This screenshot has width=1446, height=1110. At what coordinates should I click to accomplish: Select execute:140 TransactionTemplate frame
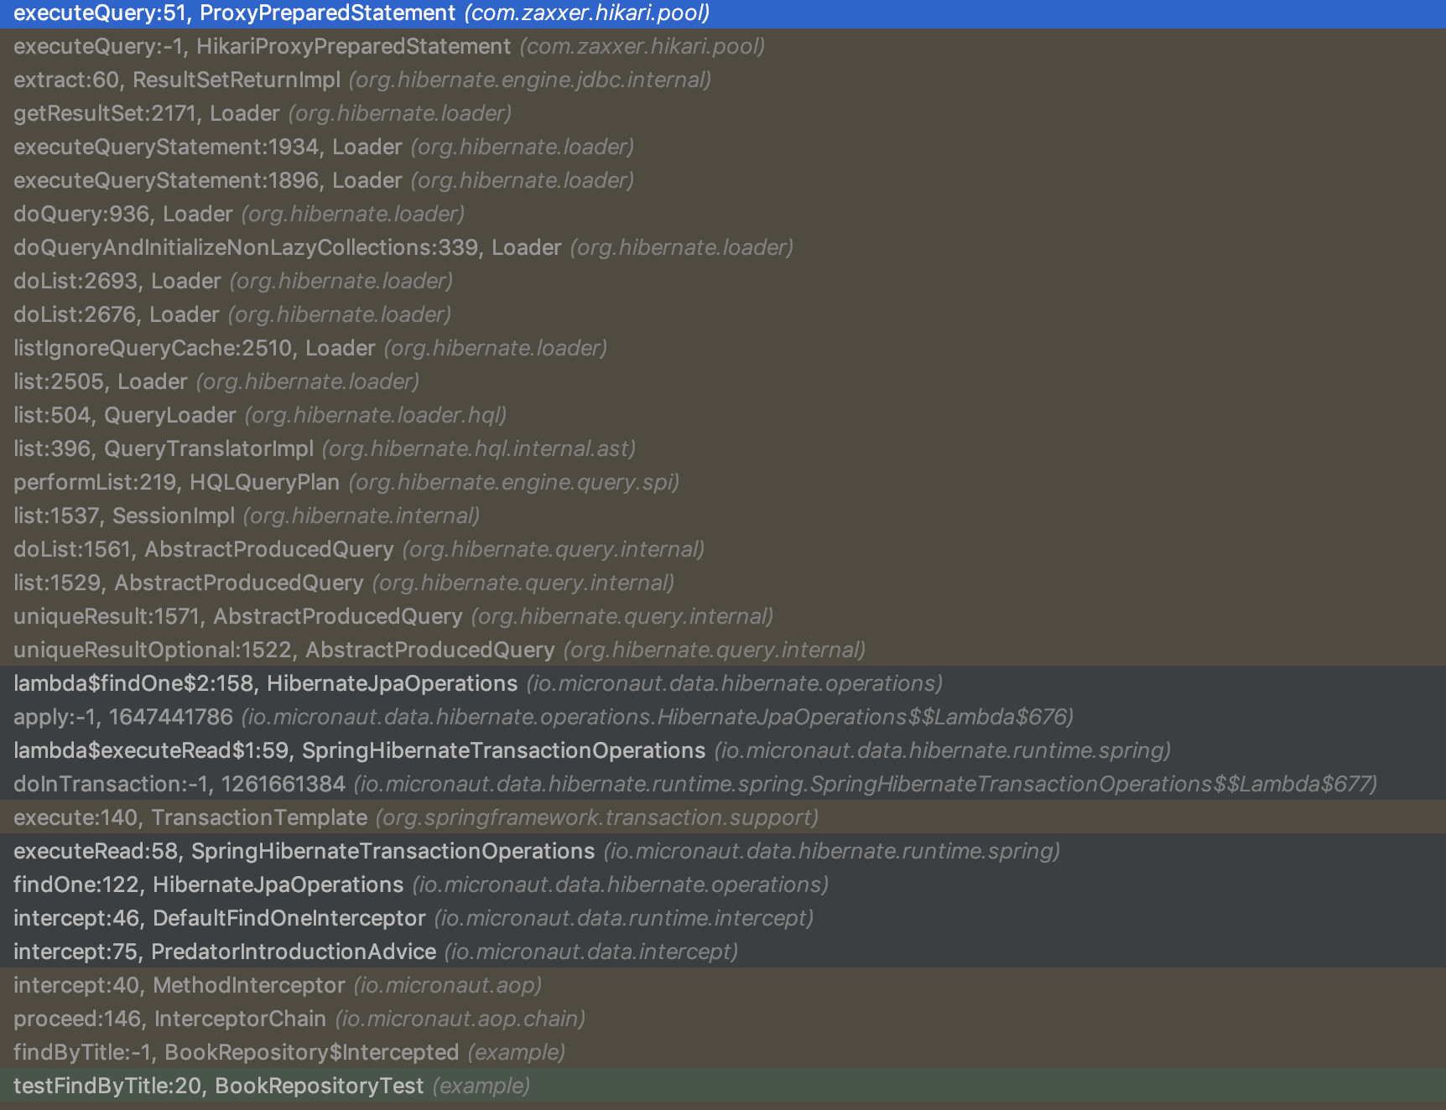(x=723, y=817)
